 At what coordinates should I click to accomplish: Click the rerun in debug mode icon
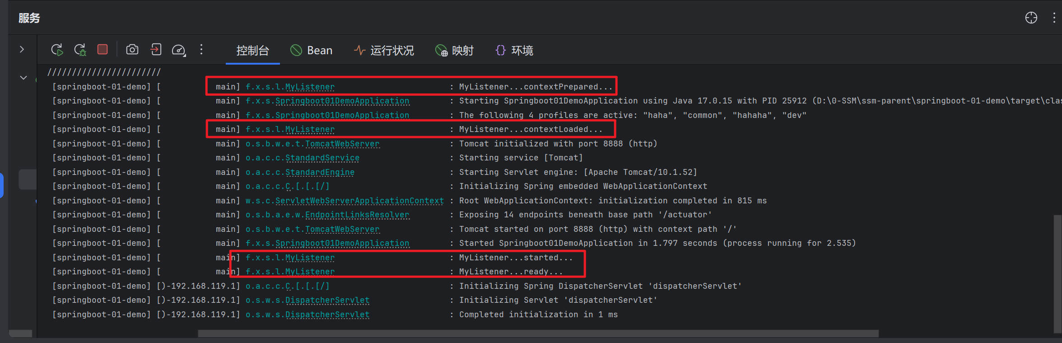click(x=80, y=50)
